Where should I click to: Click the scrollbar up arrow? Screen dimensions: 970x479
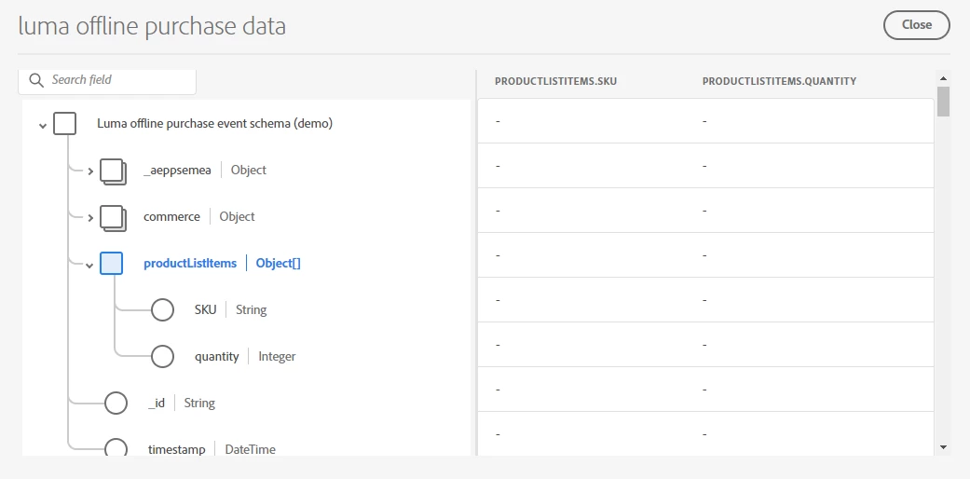pos(943,78)
